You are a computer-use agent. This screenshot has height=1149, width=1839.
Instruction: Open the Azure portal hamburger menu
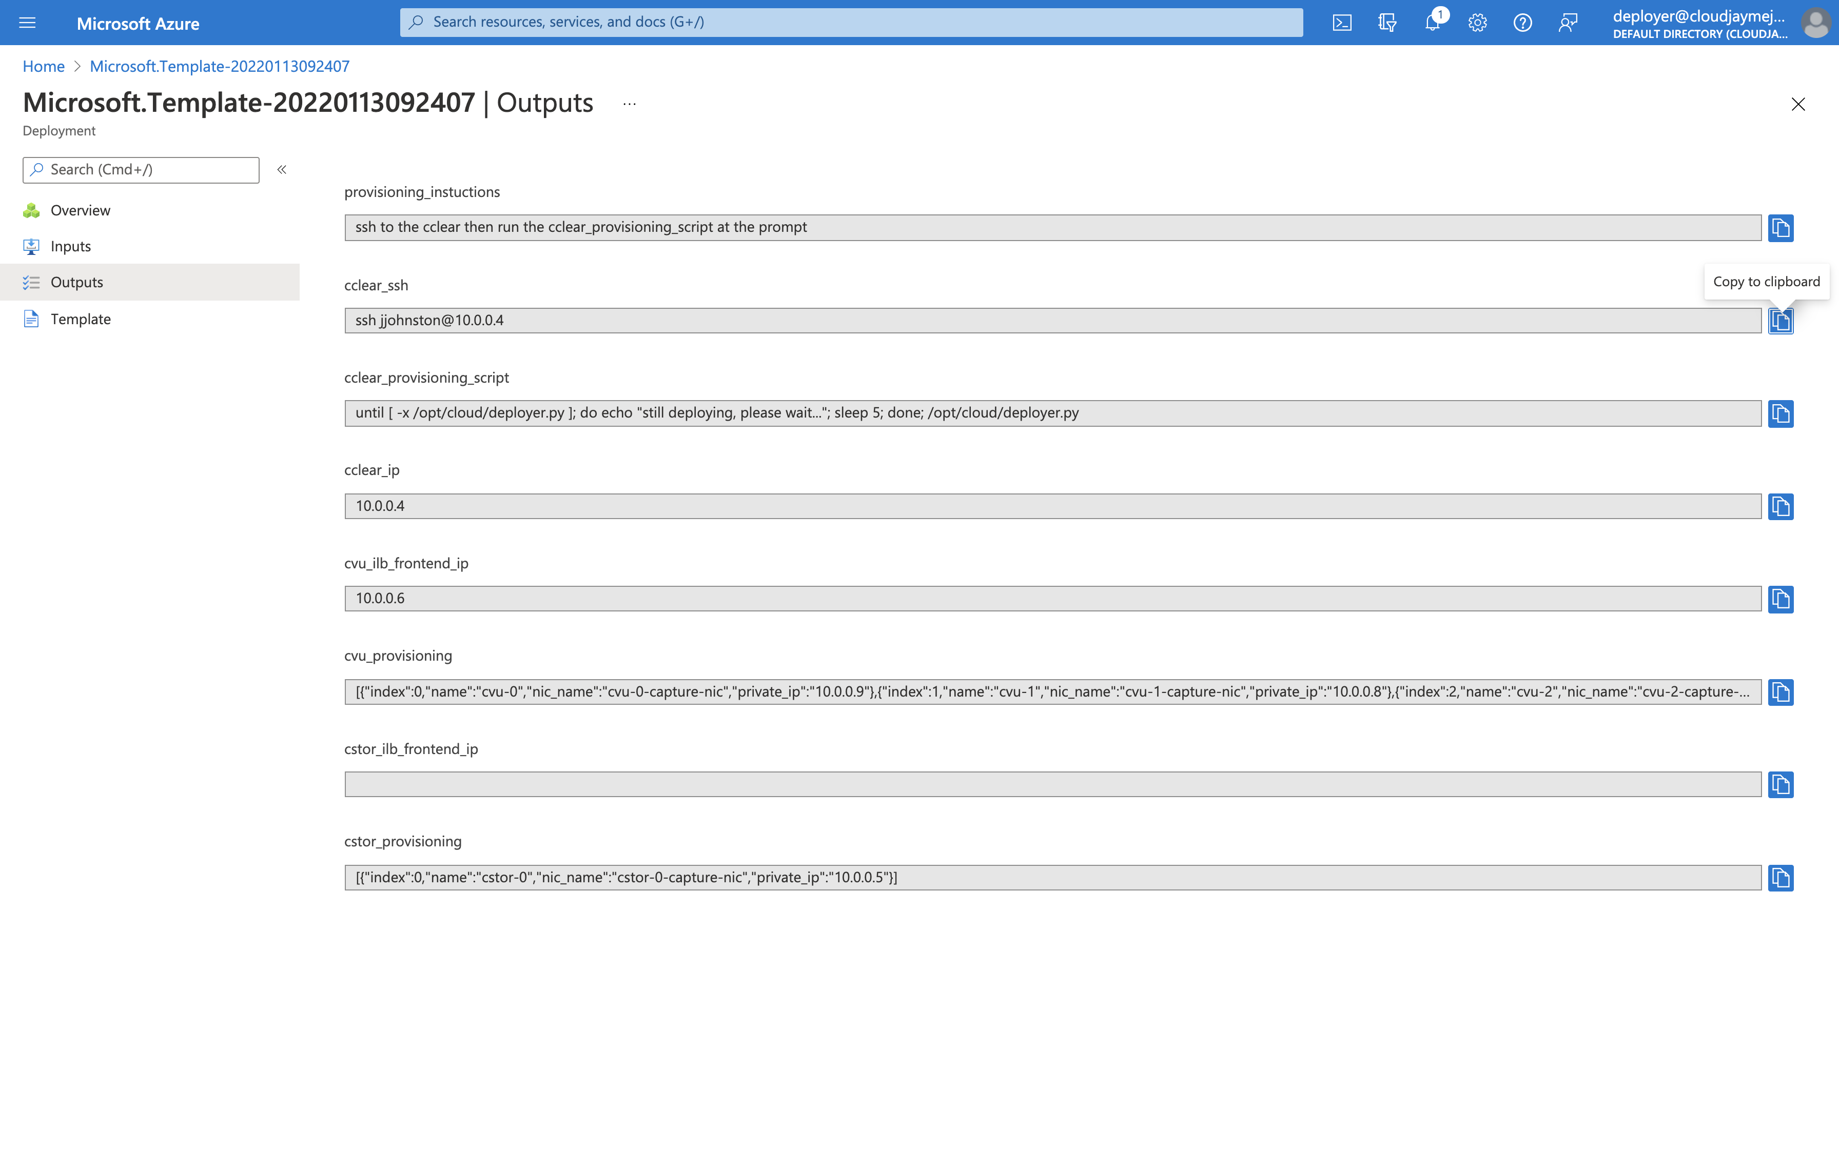[x=27, y=23]
